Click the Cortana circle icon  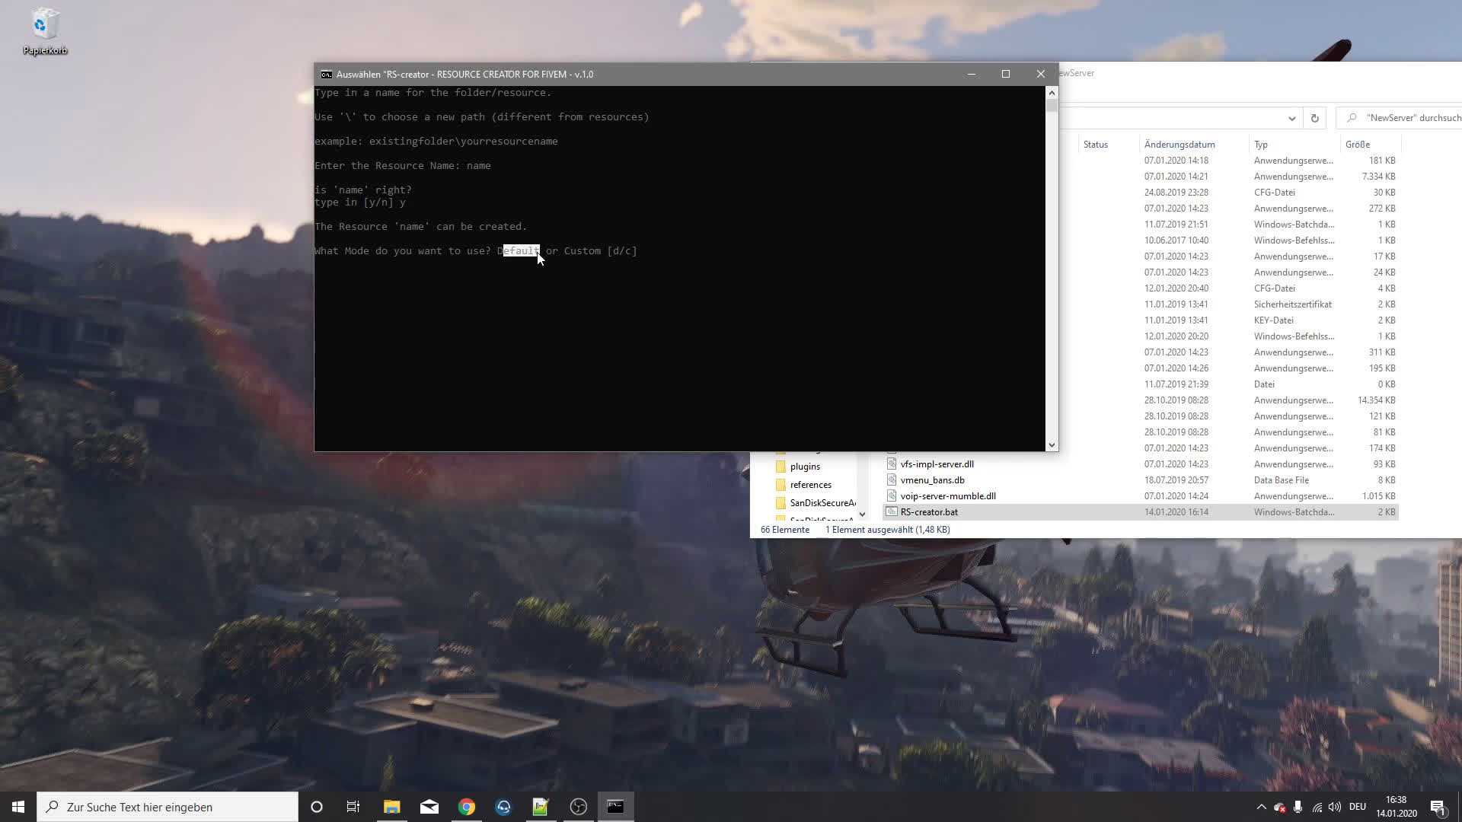[317, 807]
